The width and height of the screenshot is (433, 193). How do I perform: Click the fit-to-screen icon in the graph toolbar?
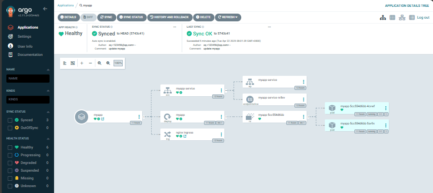[x=73, y=63]
